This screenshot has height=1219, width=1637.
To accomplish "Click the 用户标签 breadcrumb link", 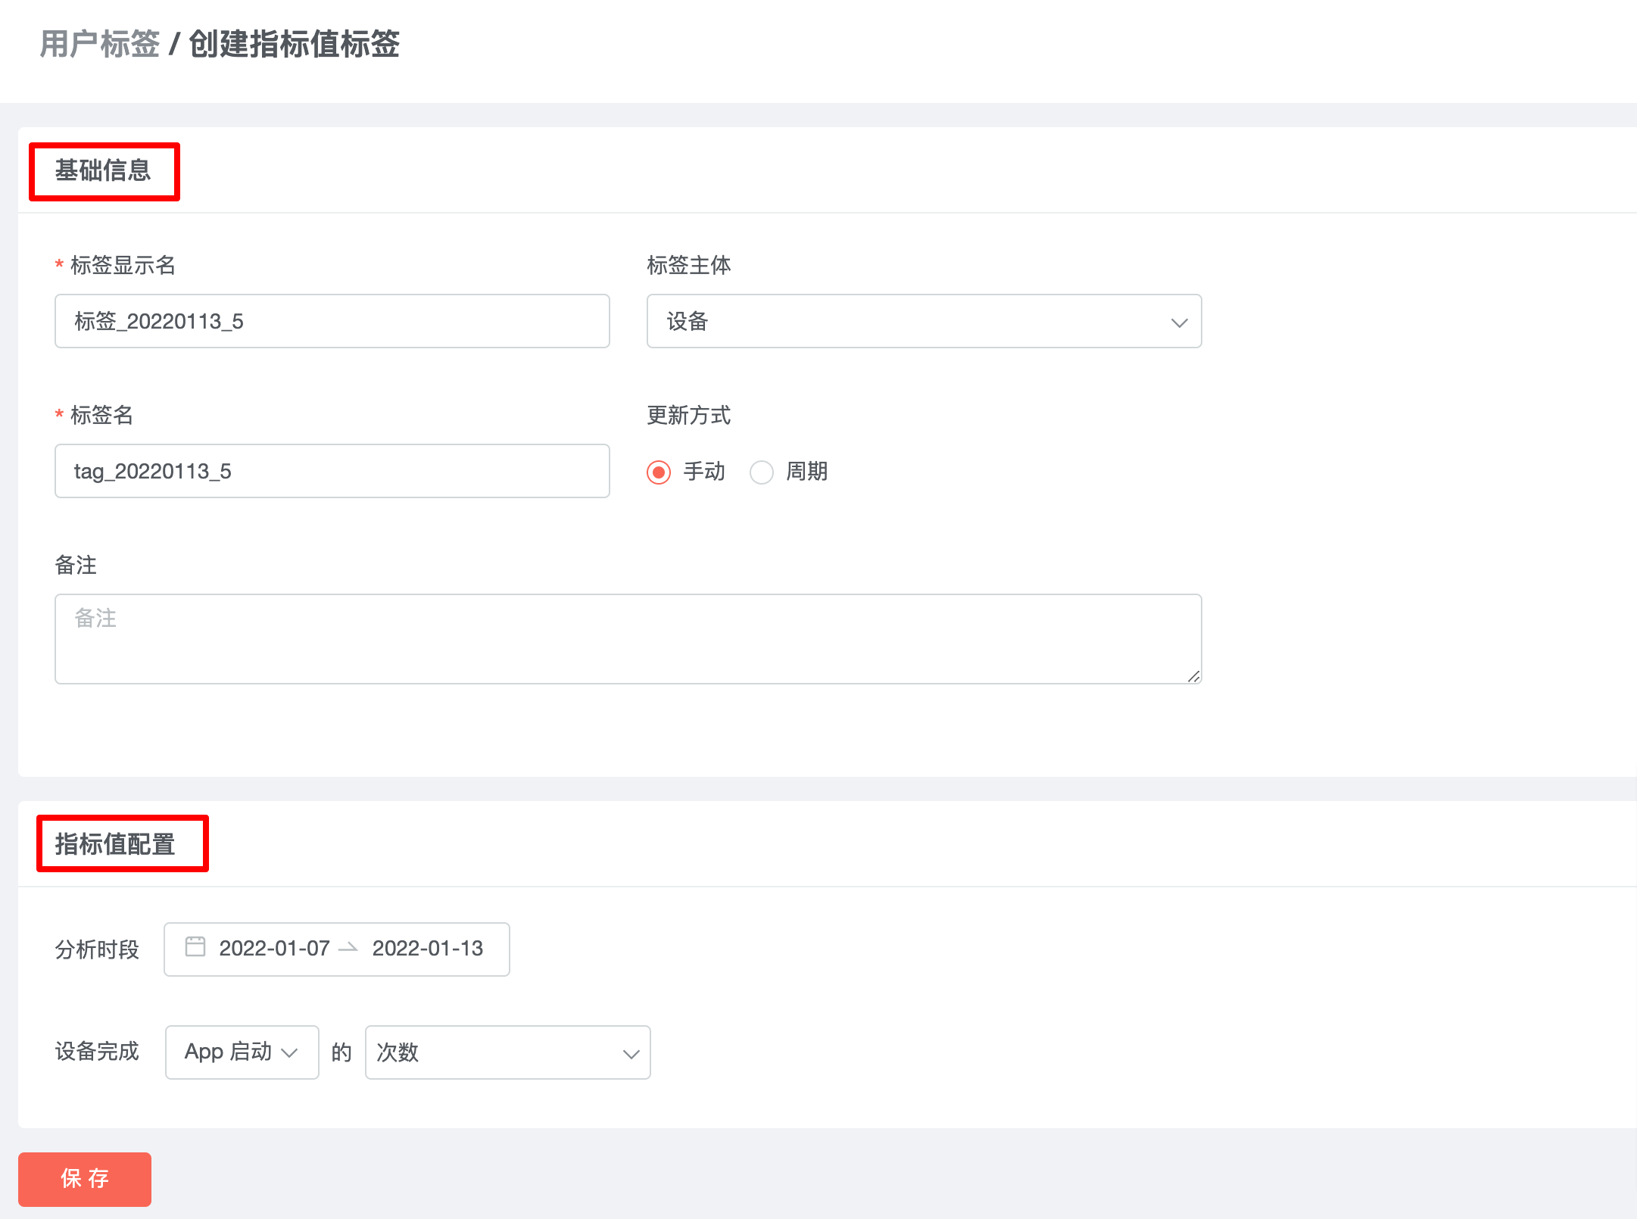I will [100, 44].
